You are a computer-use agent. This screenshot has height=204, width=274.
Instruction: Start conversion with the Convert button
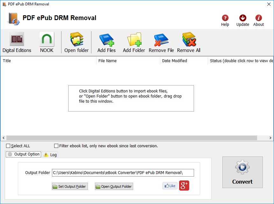pos(242,172)
